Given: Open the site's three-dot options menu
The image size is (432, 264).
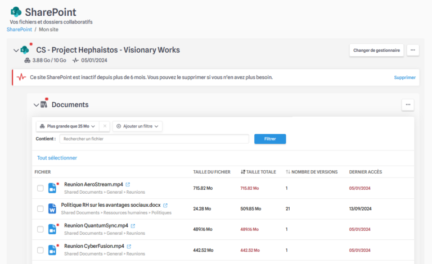Looking at the screenshot, I should click(413, 50).
